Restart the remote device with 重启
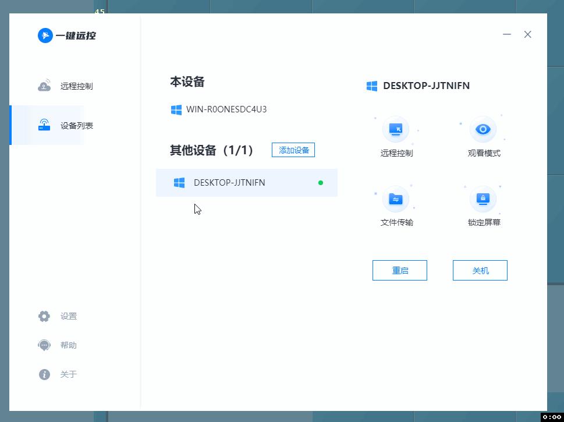 coord(399,270)
